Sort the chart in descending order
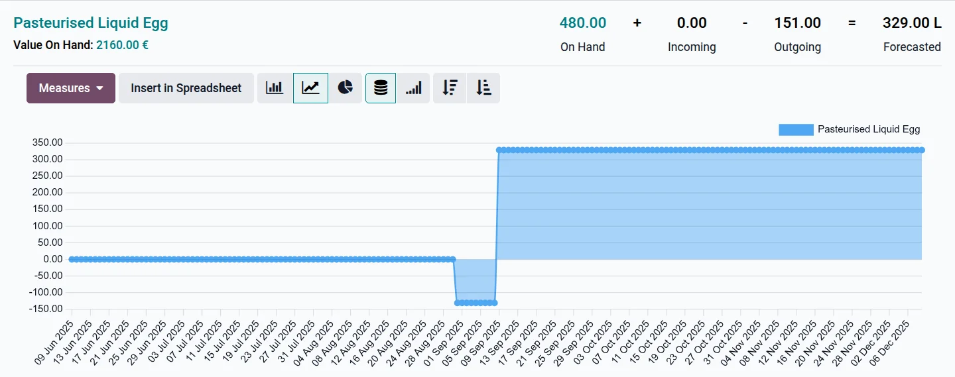 [x=450, y=88]
